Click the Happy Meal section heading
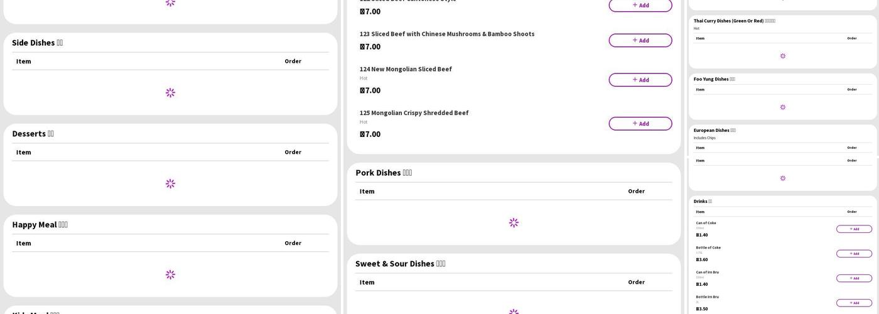The image size is (879, 314). click(40, 225)
